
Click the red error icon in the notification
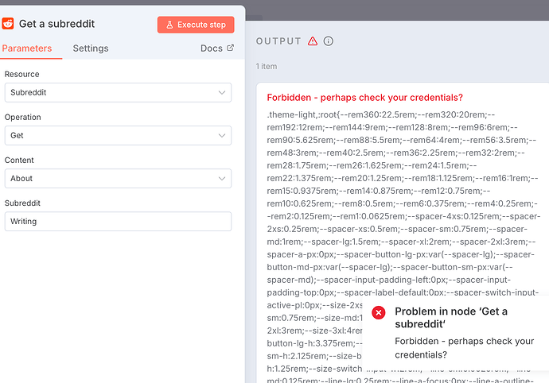pos(379,312)
